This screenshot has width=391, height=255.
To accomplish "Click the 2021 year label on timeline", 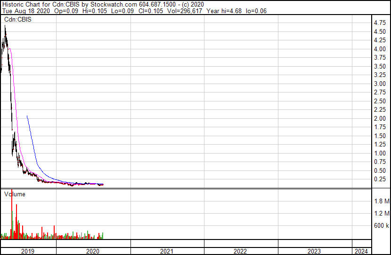I will coord(167,251).
